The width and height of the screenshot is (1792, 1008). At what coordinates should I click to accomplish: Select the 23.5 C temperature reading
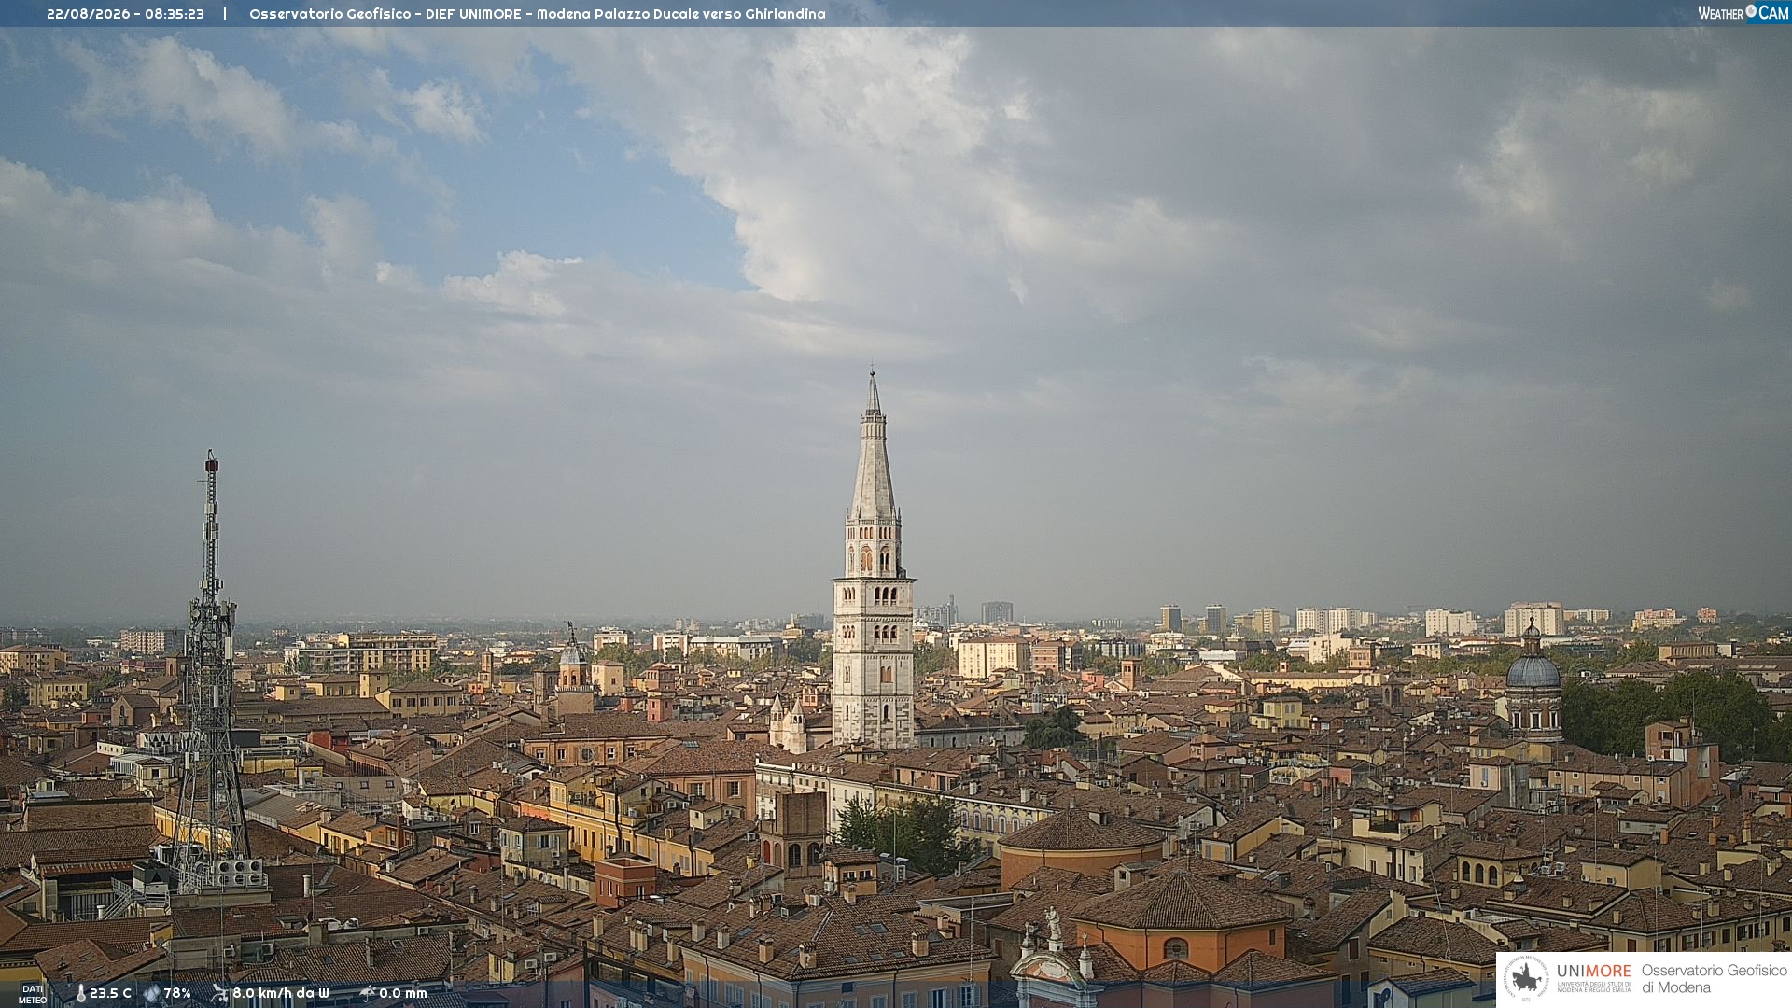click(x=110, y=993)
